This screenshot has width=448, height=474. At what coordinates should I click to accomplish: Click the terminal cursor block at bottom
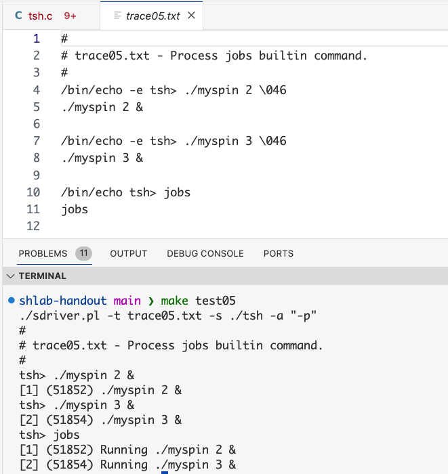[165, 473]
